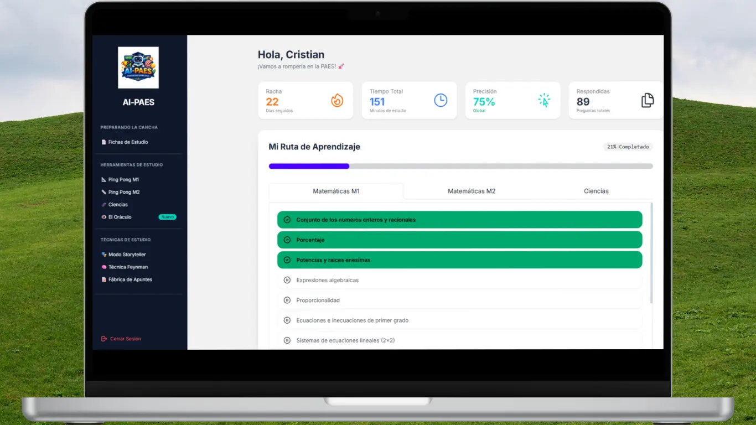Click the AI-PAES logo image
The width and height of the screenshot is (756, 425).
pyautogui.click(x=138, y=68)
